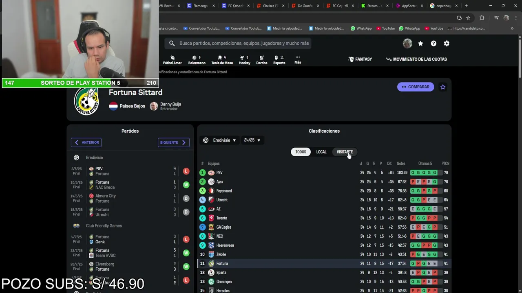Open the site settings gear

(447, 44)
